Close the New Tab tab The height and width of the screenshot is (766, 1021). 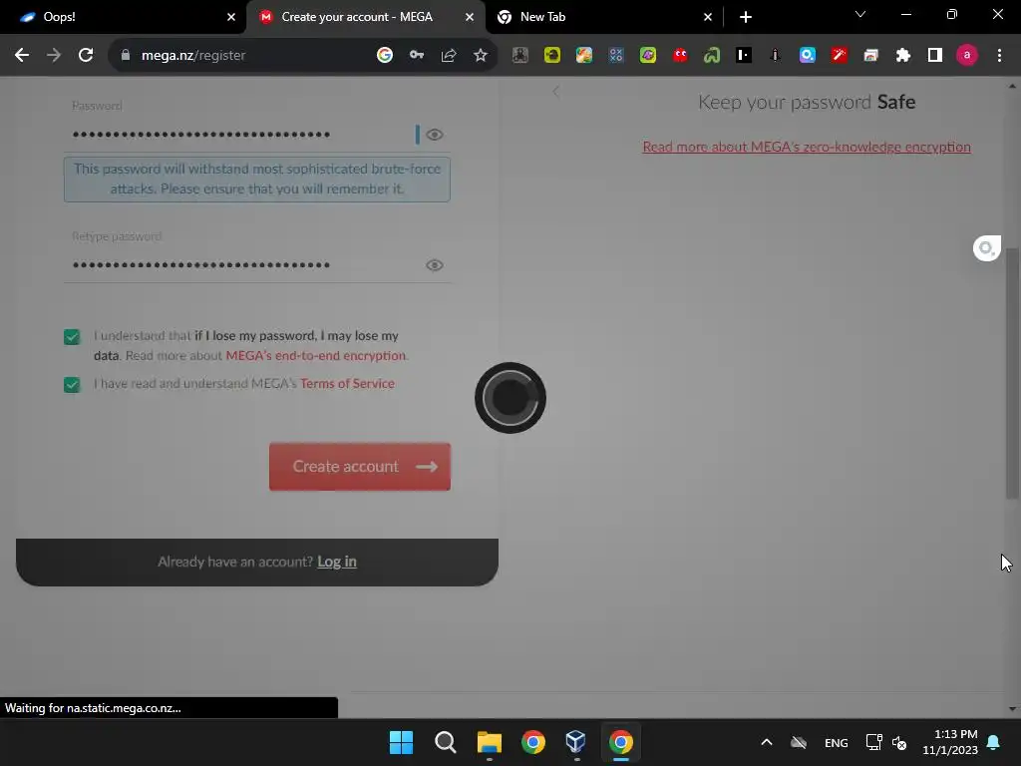708,17
